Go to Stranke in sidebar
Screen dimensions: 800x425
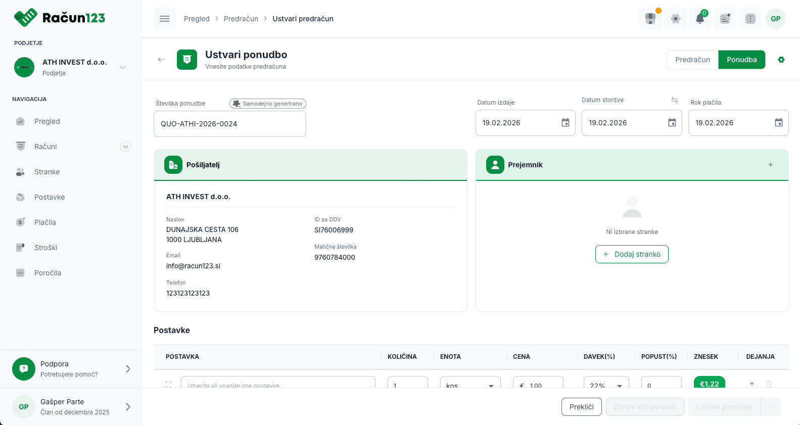pos(47,172)
